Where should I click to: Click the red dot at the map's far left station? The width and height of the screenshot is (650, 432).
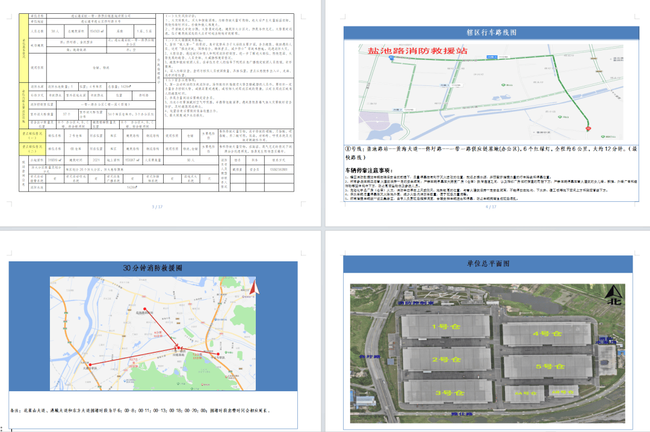tap(90, 364)
